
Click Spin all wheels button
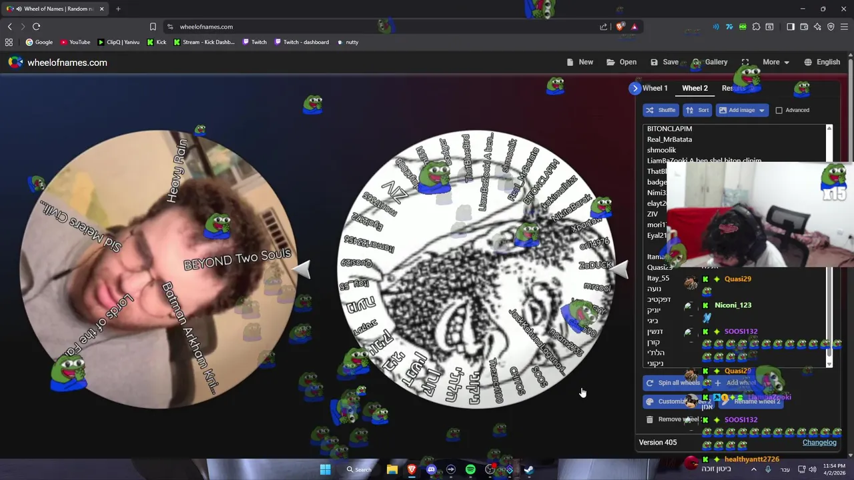673,383
